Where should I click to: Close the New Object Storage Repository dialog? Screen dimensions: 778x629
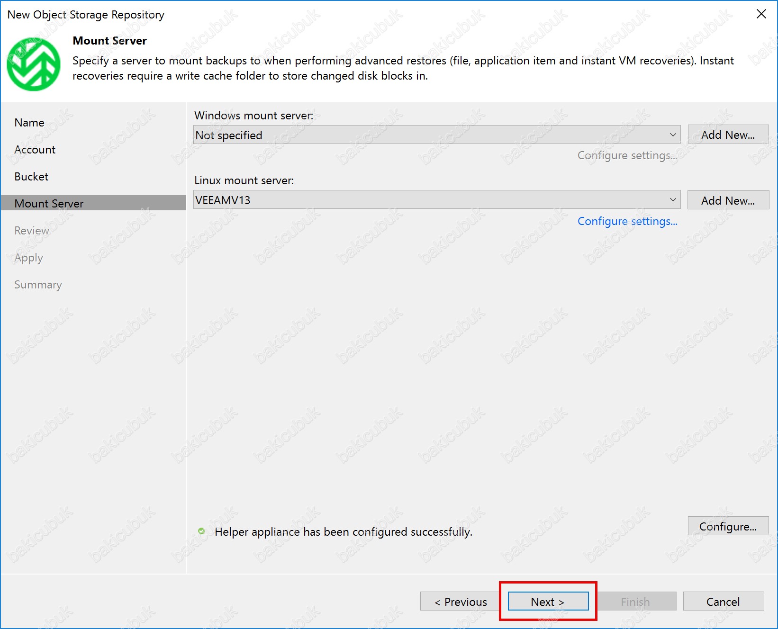pyautogui.click(x=761, y=14)
